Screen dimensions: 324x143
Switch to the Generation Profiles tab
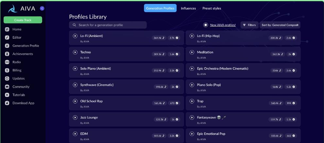point(160,8)
